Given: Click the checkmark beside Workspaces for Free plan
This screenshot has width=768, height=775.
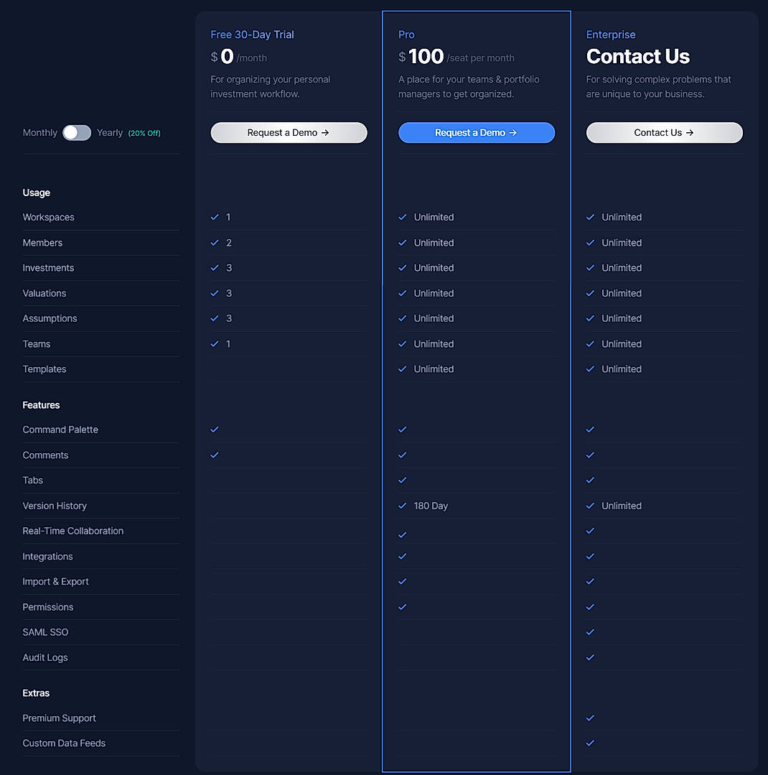Looking at the screenshot, I should pyautogui.click(x=215, y=217).
